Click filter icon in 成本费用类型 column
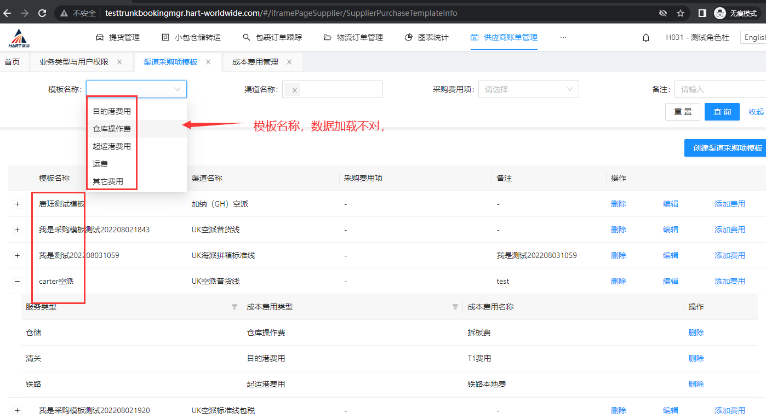Image resolution: width=766 pixels, height=418 pixels. pyautogui.click(x=455, y=307)
